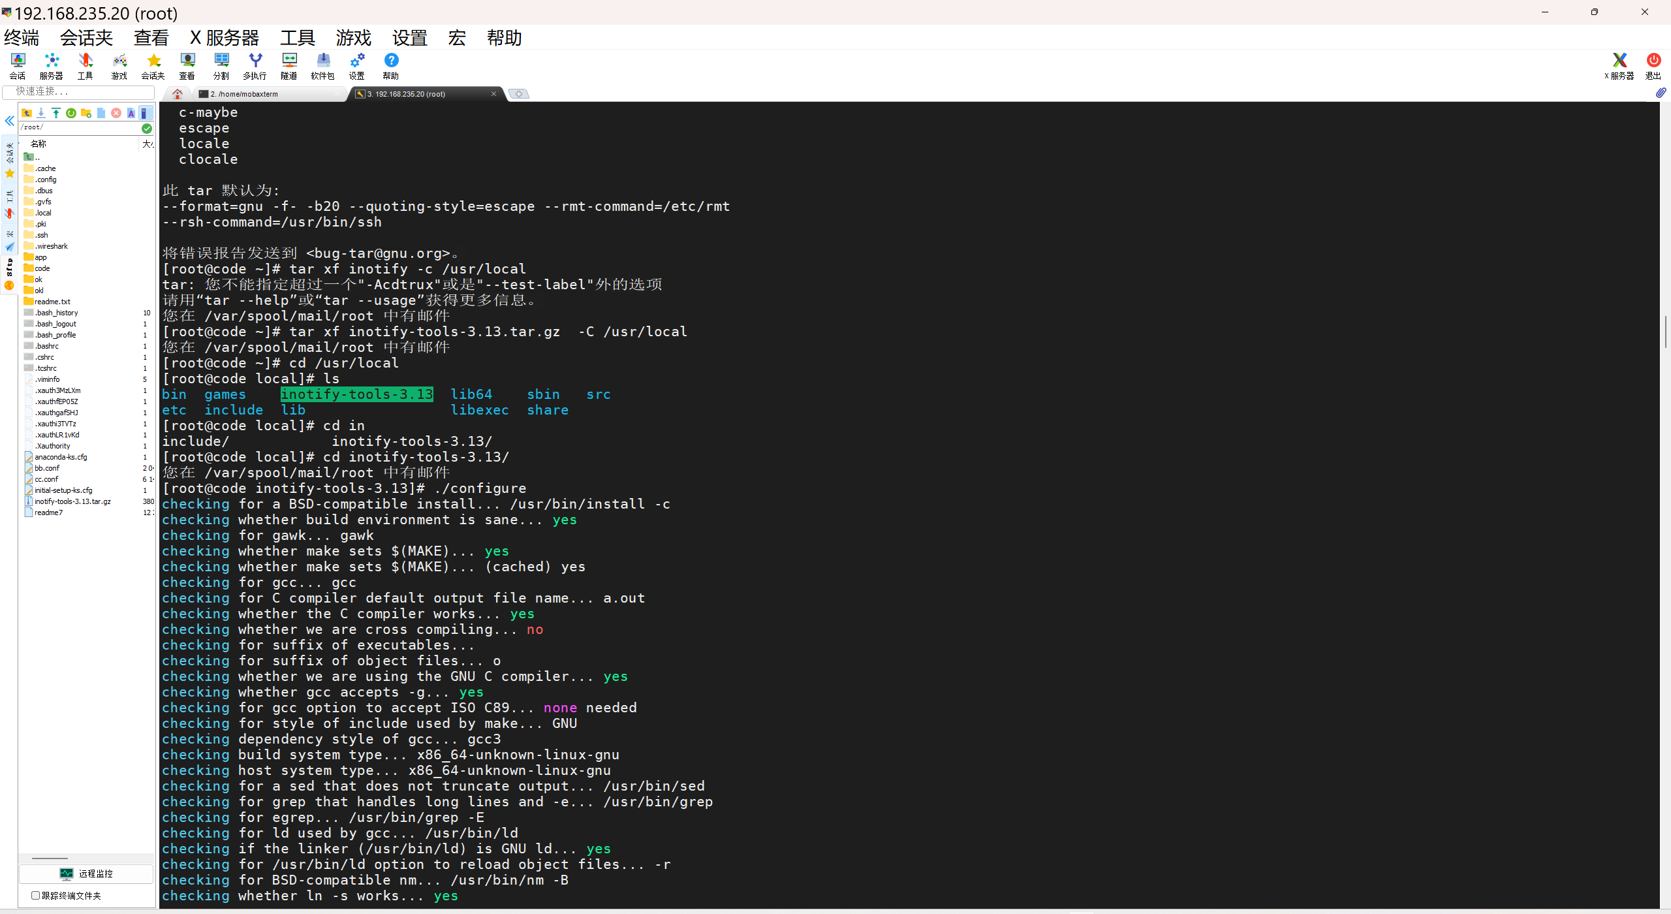The height and width of the screenshot is (914, 1671).
Task: Sort files by 名称 column header
Action: [39, 144]
